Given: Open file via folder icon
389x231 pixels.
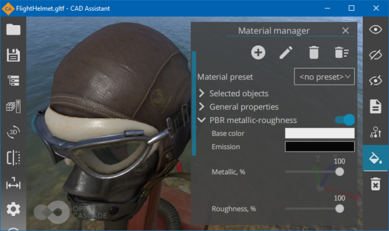Looking at the screenshot, I should [13, 30].
